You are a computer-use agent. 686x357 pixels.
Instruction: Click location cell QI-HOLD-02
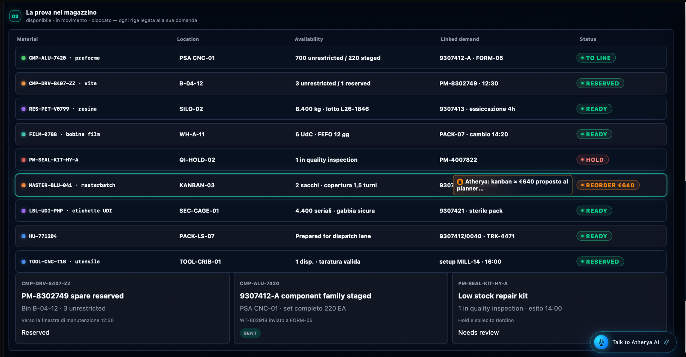click(197, 160)
